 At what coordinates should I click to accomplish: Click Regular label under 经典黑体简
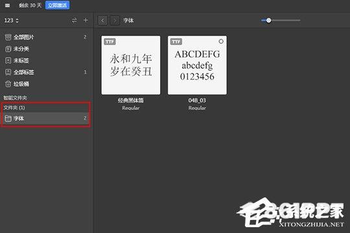[131, 108]
